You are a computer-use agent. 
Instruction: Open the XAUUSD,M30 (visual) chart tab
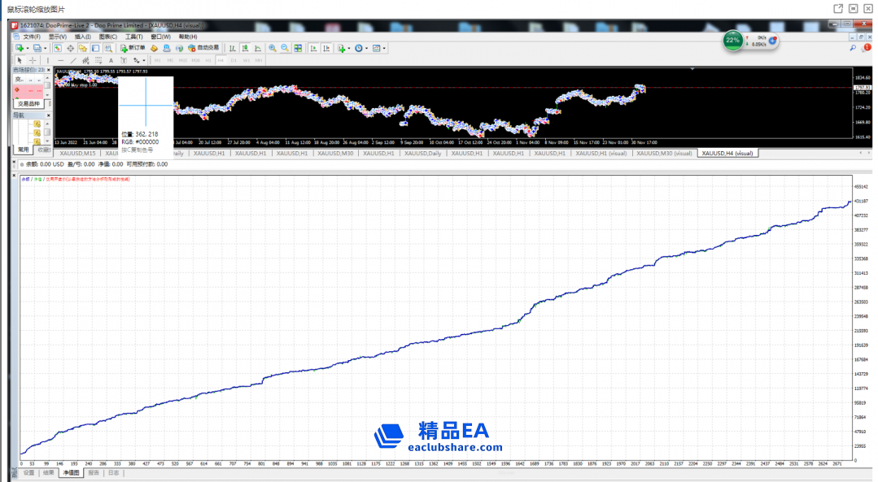coord(665,153)
